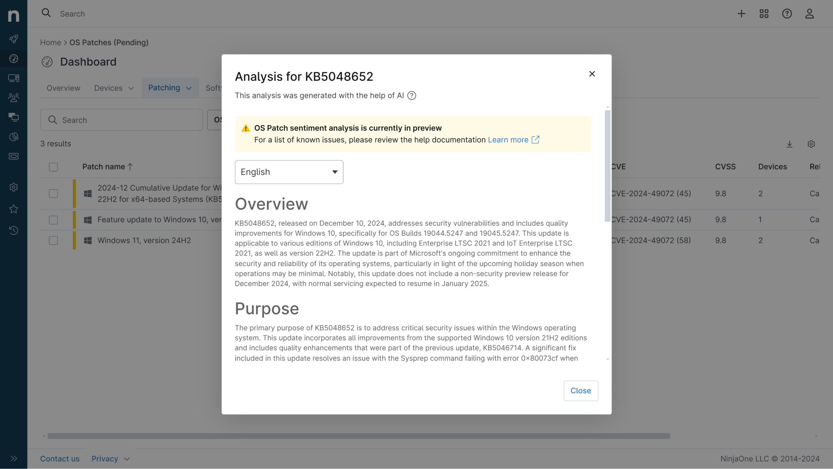The height and width of the screenshot is (469, 833).
Task: Select the Dashboard speedometer icon in sidebar
Action: pyautogui.click(x=13, y=59)
